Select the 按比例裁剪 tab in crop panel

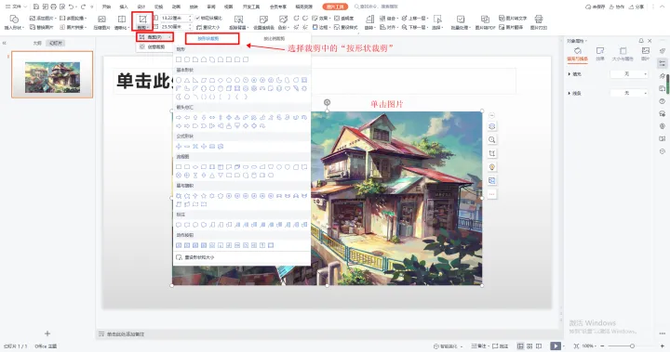[274, 39]
